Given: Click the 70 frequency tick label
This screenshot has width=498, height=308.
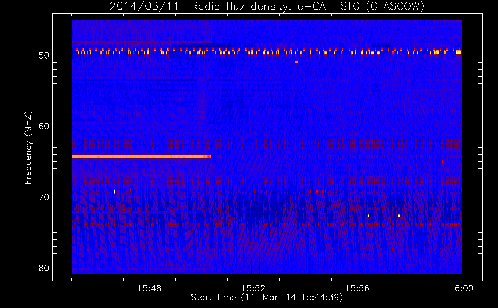Looking at the screenshot, I should coord(44,197).
